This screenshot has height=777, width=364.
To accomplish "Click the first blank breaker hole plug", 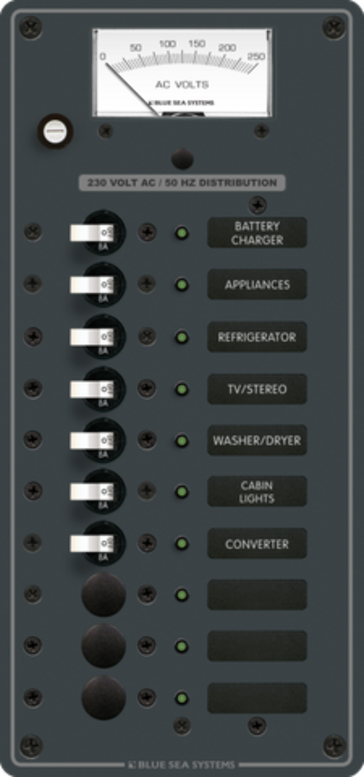I will pos(103,595).
